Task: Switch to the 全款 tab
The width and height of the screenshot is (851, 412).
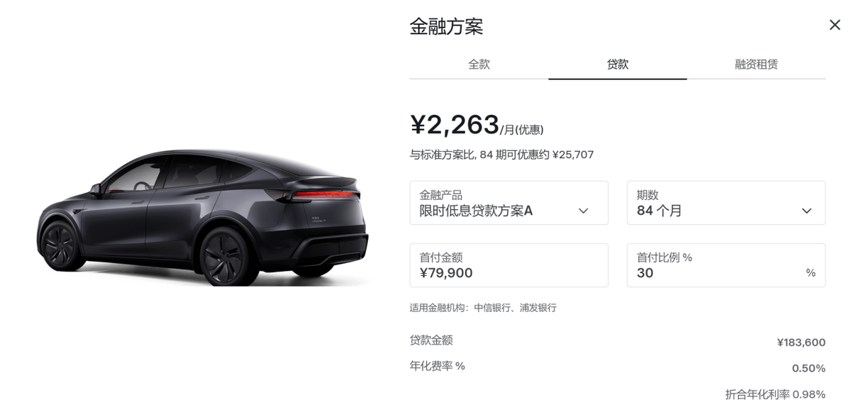Action: click(x=479, y=65)
